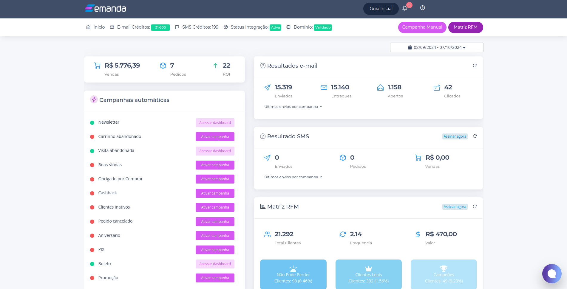Open the help question mark icon in header
Image resolution: width=567 pixels, height=289 pixels.
pyautogui.click(x=422, y=8)
